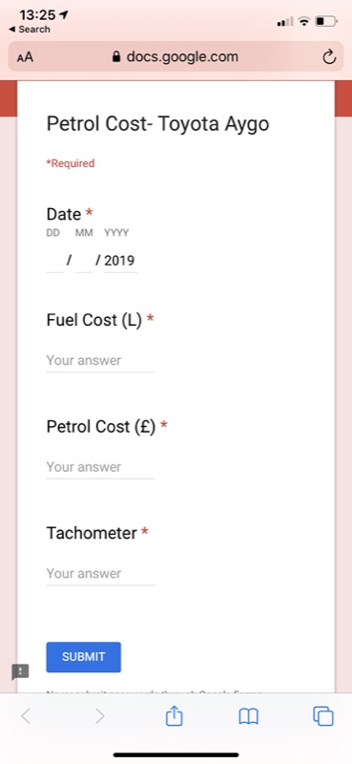Screen dimensions: 352x764
Task: Select the MM month date field
Action: pyautogui.click(x=84, y=261)
